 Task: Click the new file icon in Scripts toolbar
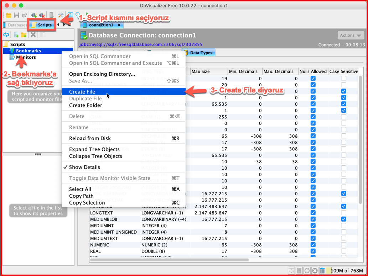[16, 35]
